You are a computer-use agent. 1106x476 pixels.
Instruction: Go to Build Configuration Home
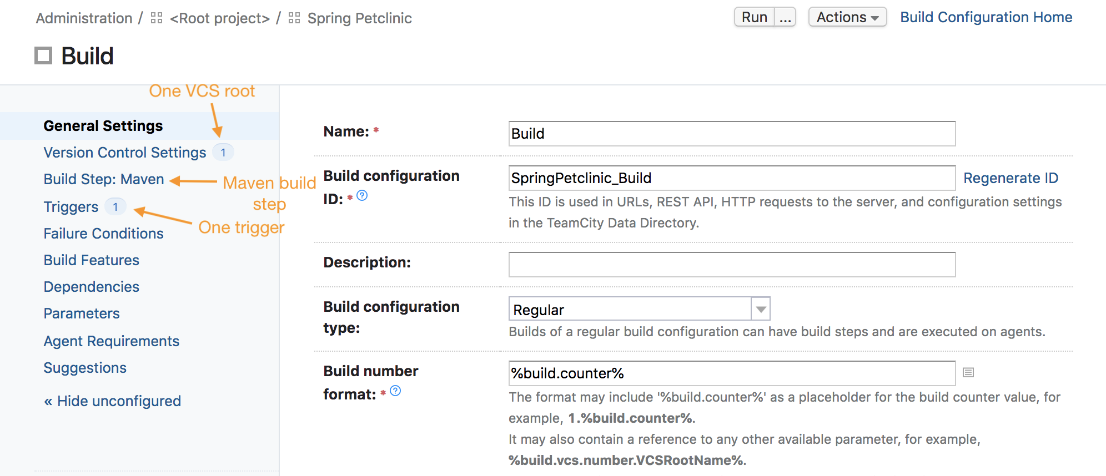pyautogui.click(x=986, y=17)
